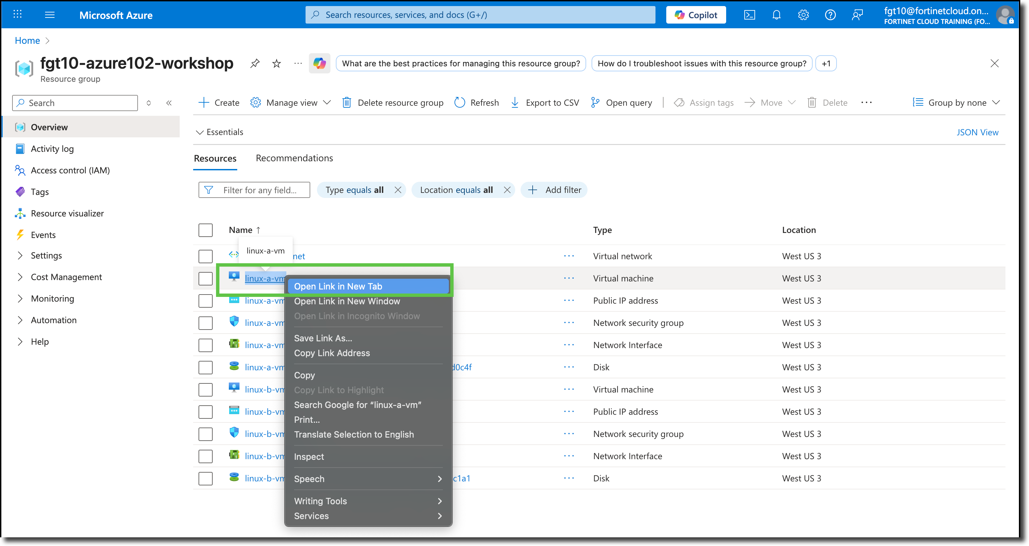Open Copilot from the top bar
This screenshot has width=1029, height=546.
696,15
